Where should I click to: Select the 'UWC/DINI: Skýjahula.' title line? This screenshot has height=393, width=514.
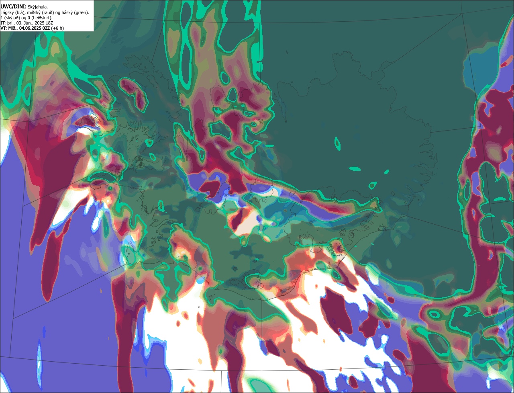[x=24, y=7]
